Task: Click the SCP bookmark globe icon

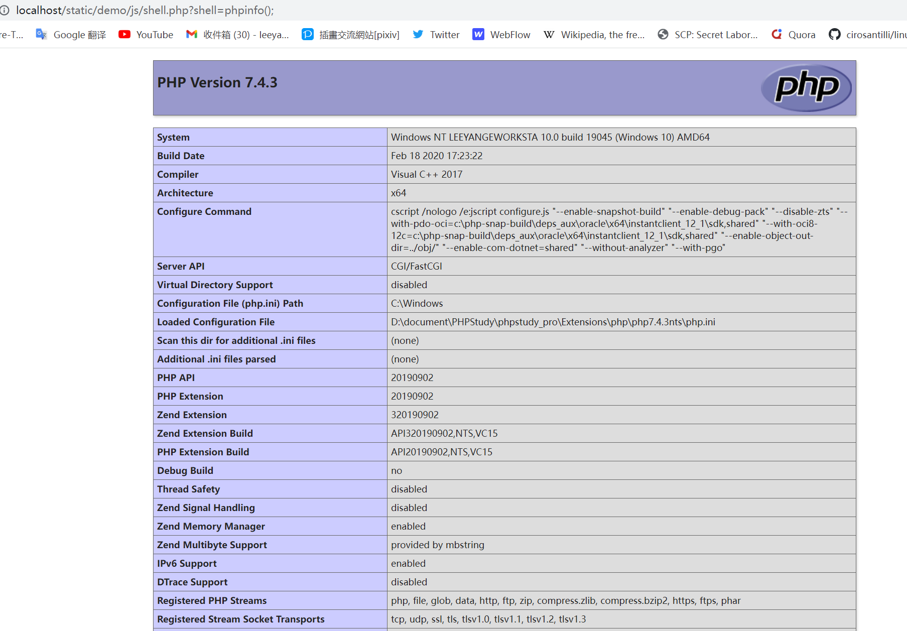Action: coord(663,34)
